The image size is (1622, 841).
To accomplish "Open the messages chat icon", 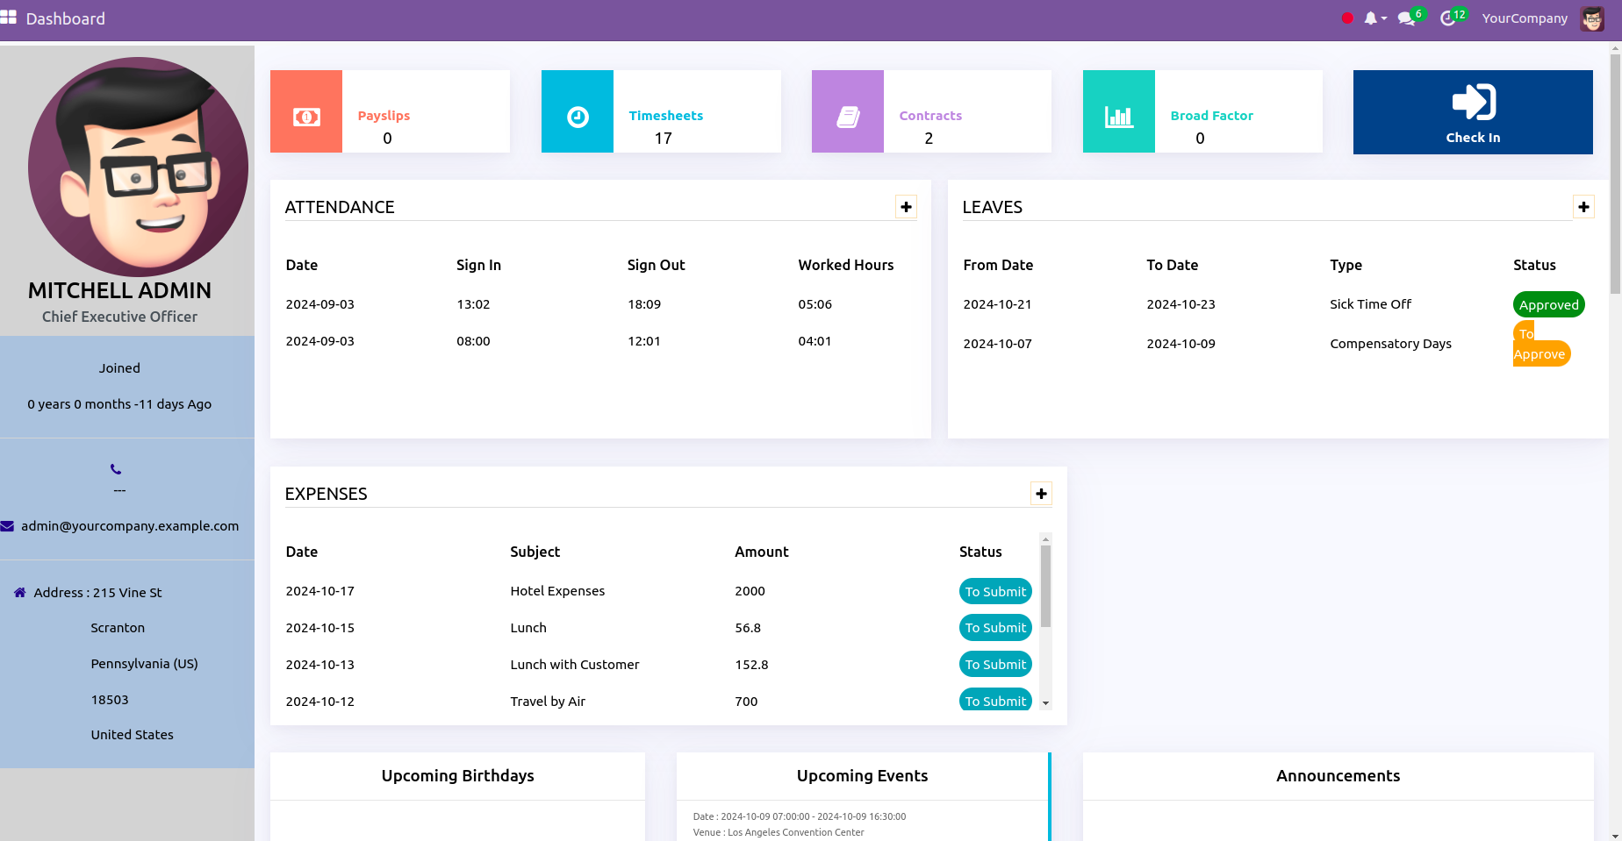I will coord(1407,18).
